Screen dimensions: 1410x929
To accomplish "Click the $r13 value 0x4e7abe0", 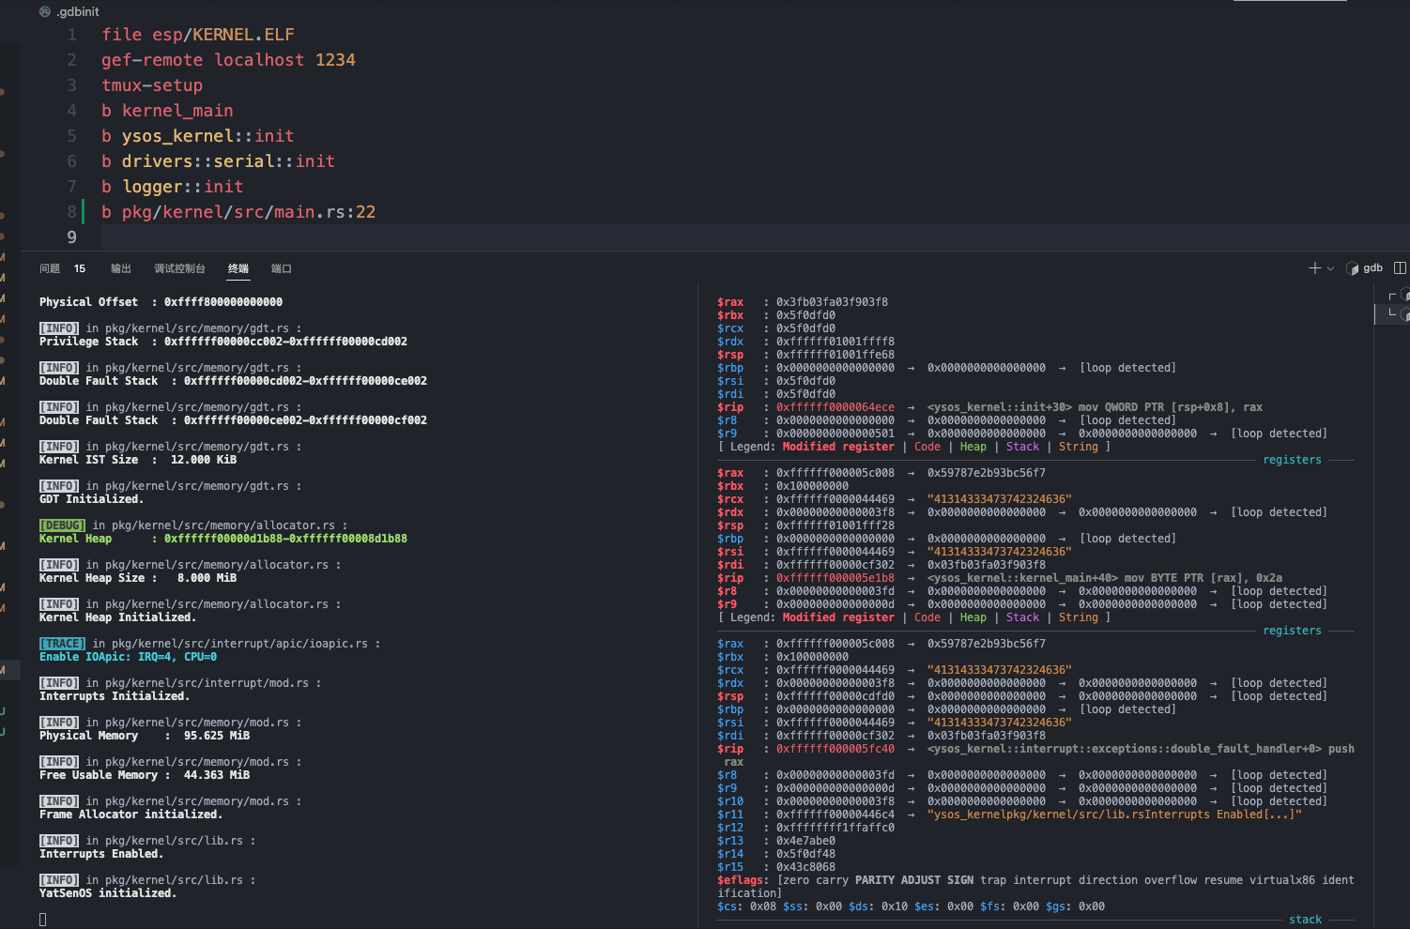I will pos(805,841).
